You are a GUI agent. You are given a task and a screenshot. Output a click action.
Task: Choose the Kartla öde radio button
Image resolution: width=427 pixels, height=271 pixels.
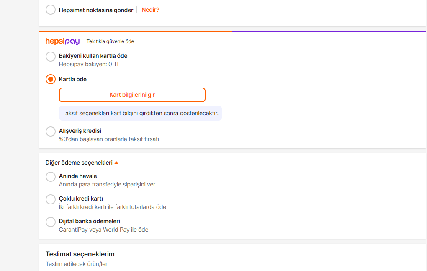coord(51,79)
